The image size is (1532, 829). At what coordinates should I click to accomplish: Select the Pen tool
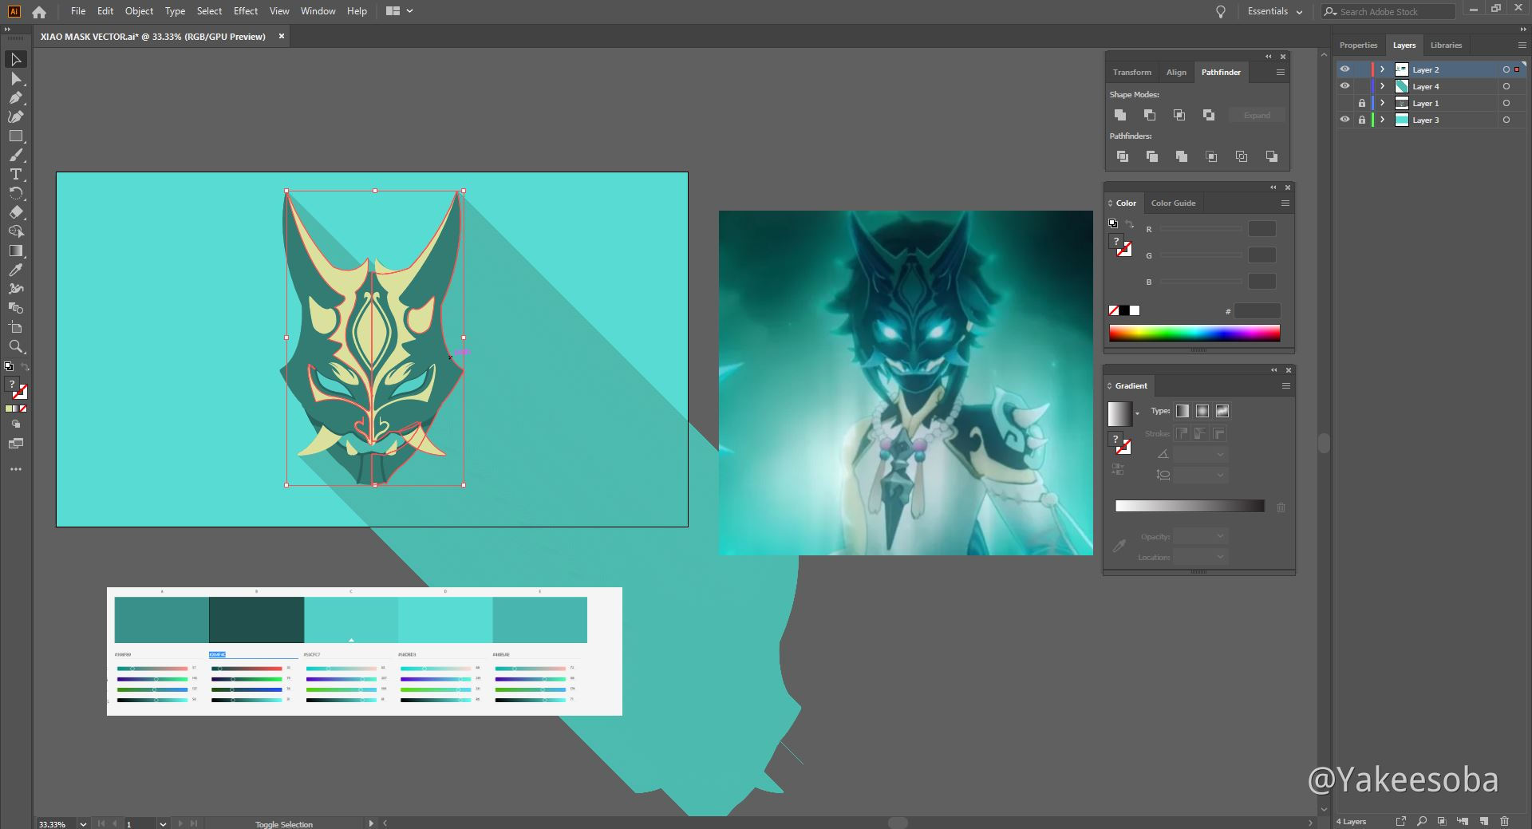[x=16, y=97]
